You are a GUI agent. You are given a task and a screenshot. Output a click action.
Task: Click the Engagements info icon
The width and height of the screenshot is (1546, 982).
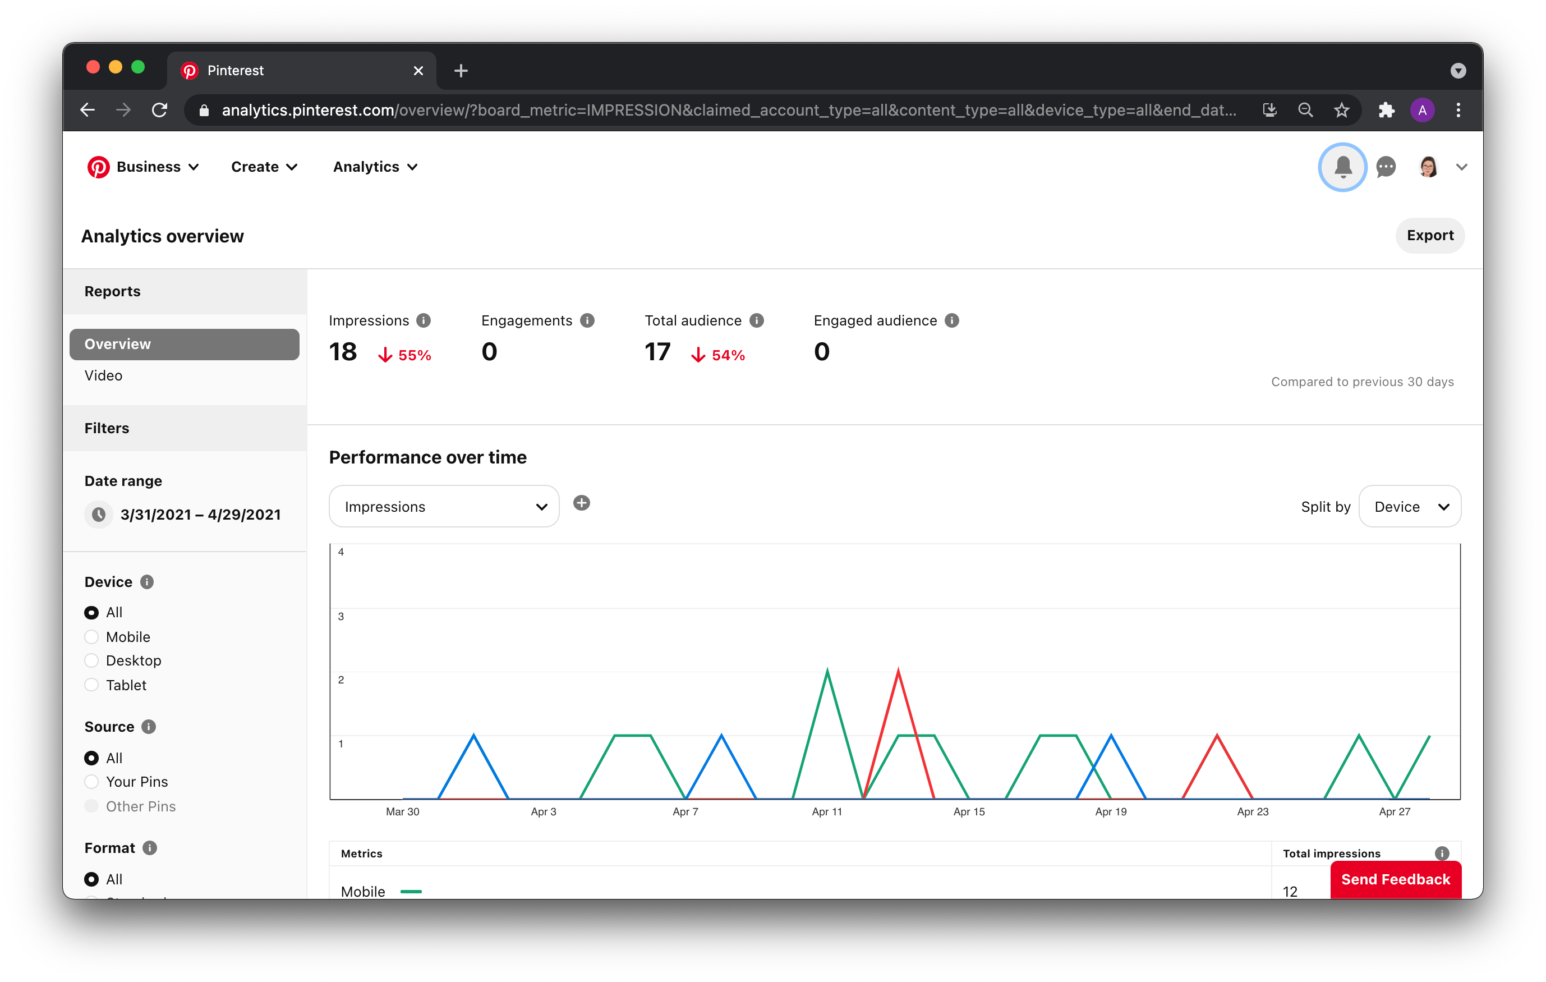(x=587, y=320)
